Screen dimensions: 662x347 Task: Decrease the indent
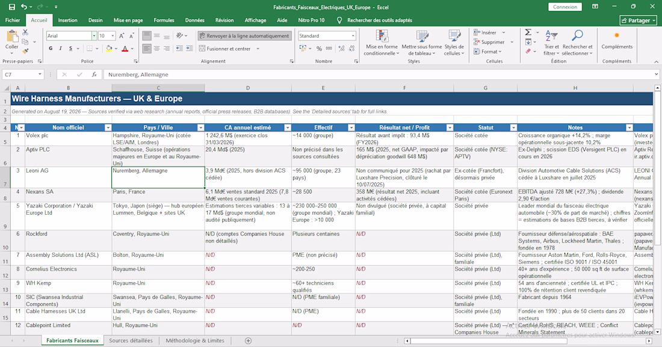point(179,49)
